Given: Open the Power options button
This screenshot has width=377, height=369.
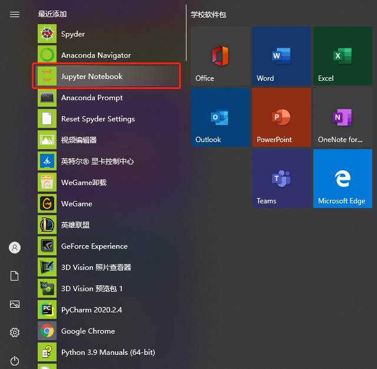Looking at the screenshot, I should 15,360.
